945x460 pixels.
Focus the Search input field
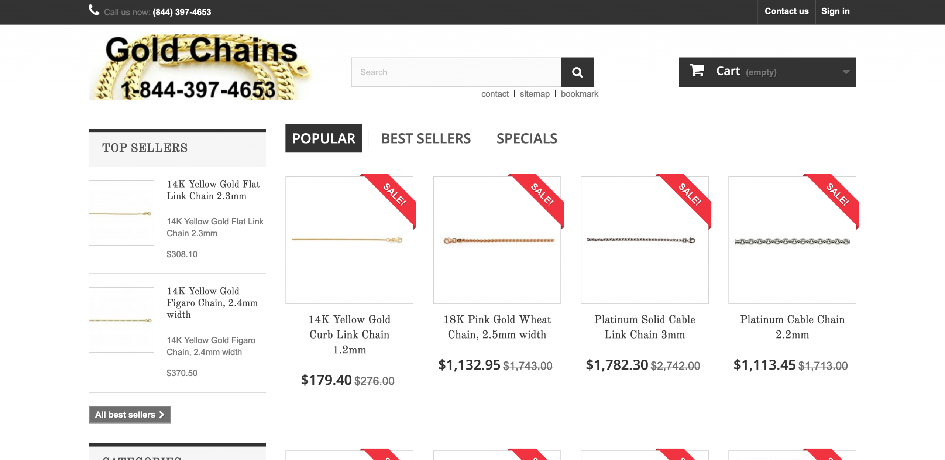(456, 72)
